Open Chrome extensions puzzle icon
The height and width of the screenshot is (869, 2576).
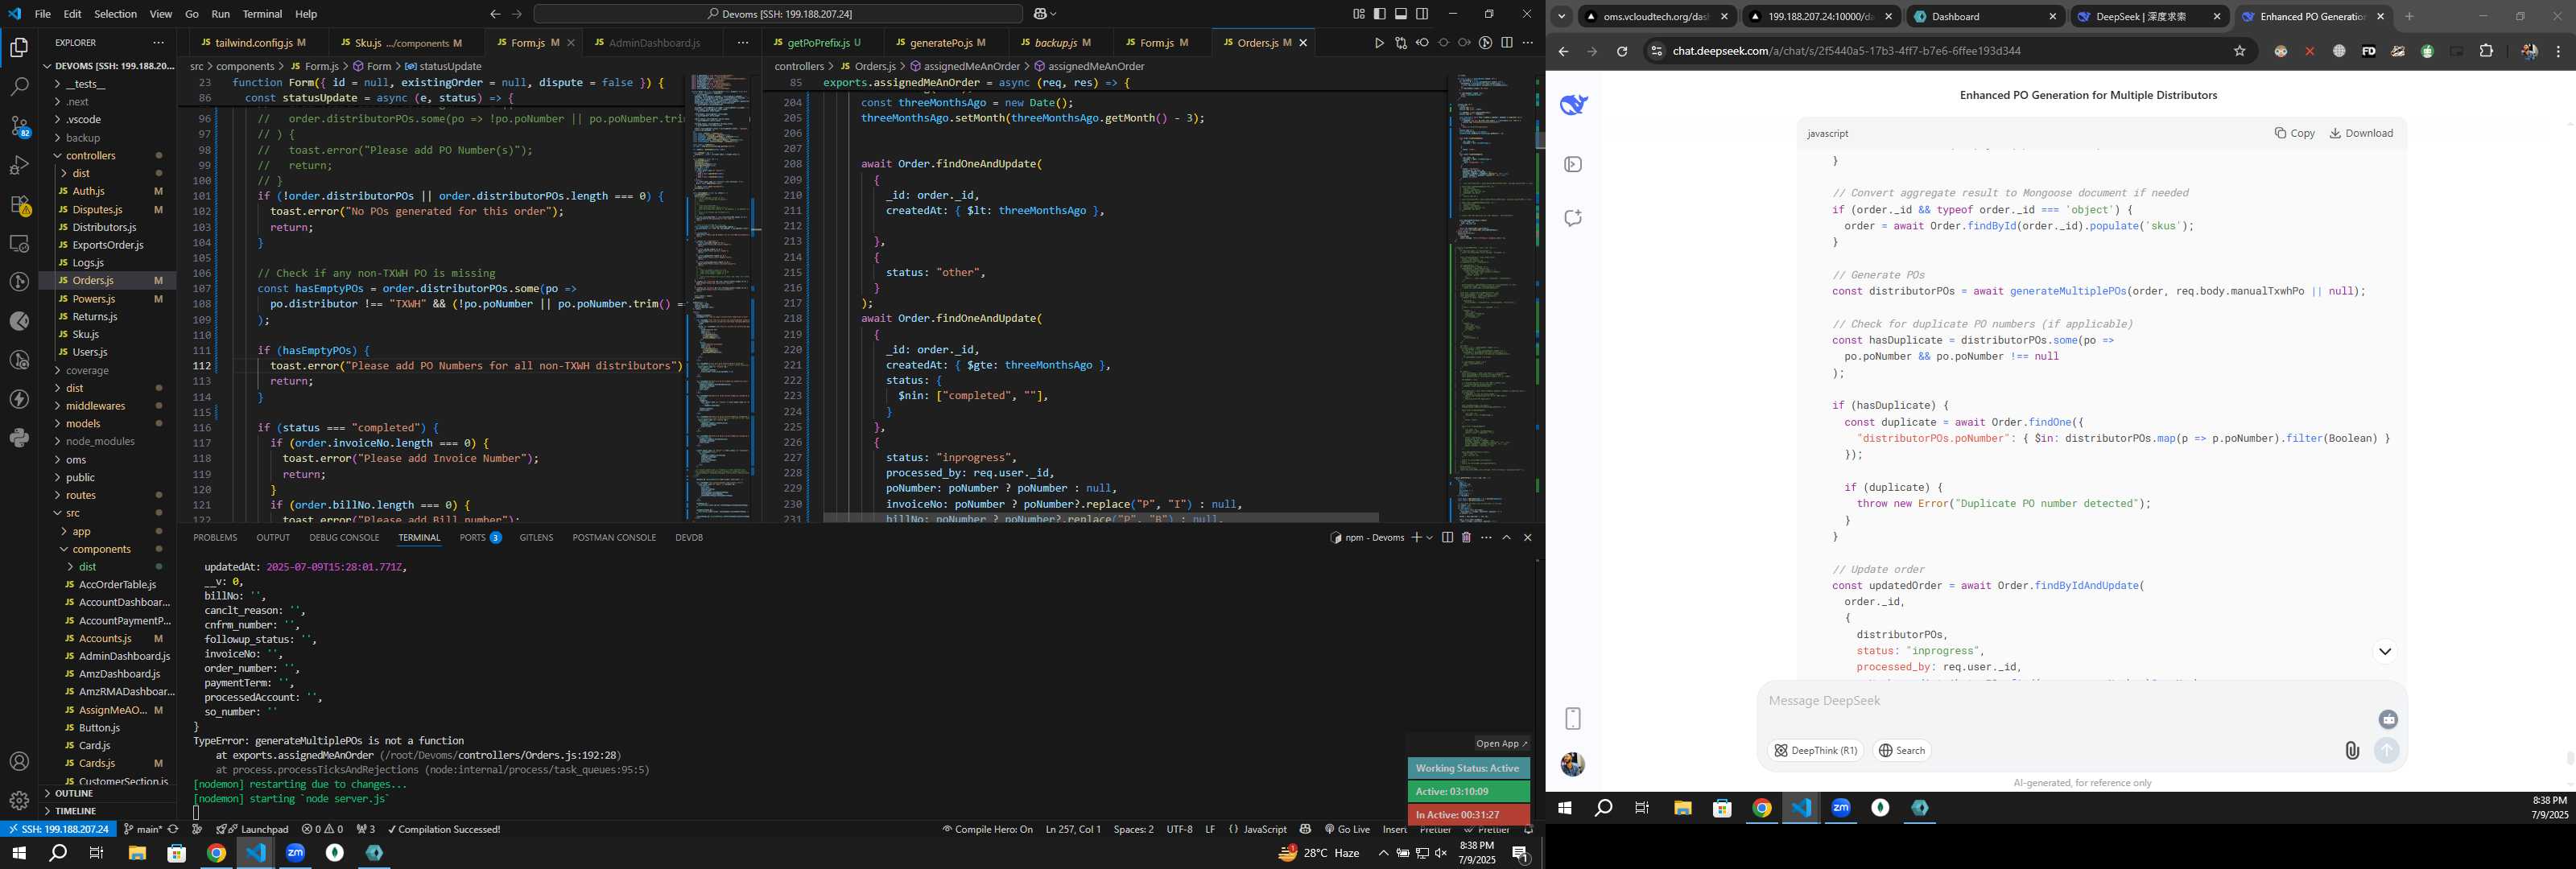click(x=2487, y=51)
